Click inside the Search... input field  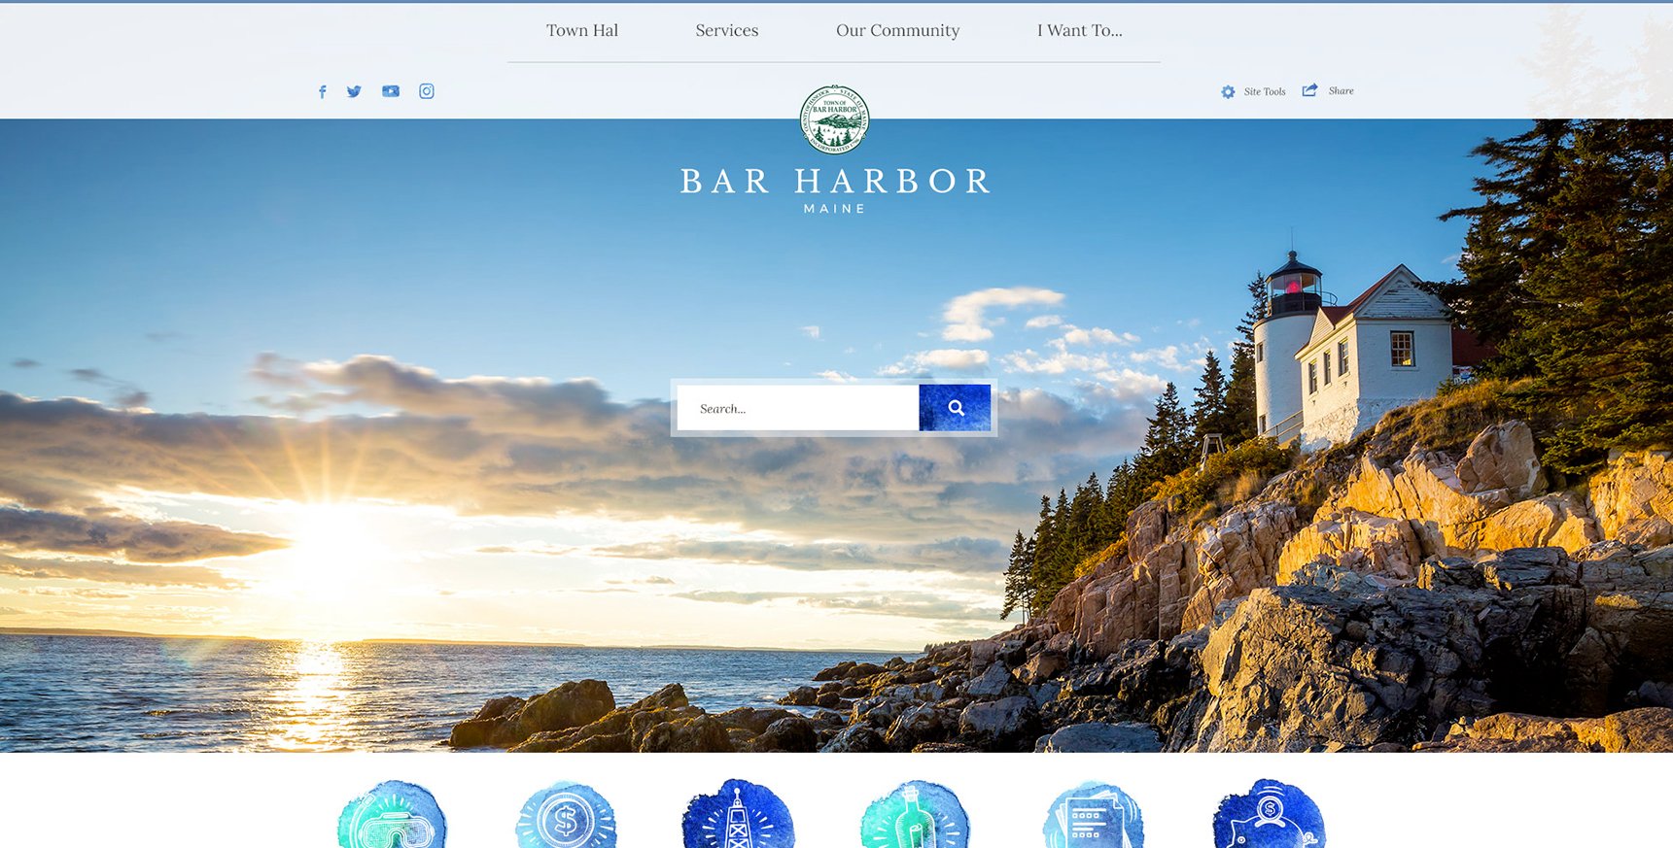[x=798, y=408]
